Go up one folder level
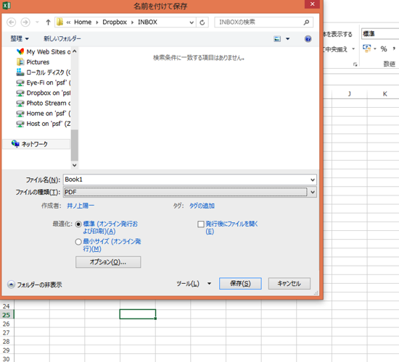 pos(48,22)
